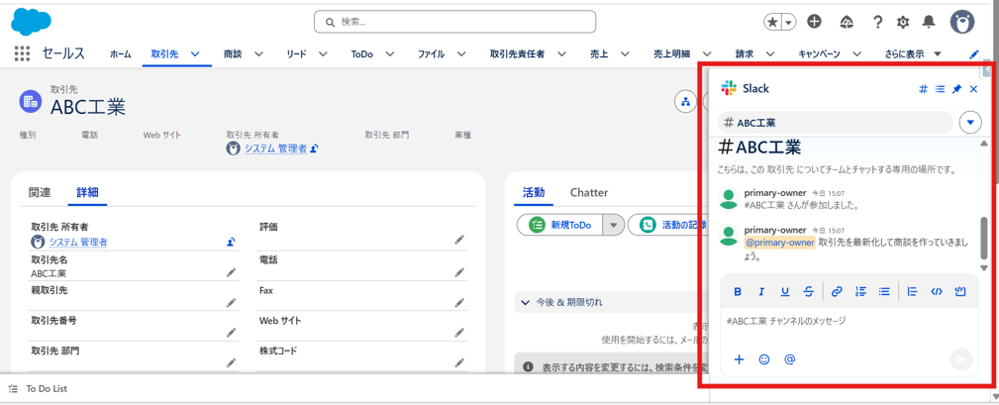Open favorites list dropdown arrow
This screenshot has height=405, width=999.
789,23
